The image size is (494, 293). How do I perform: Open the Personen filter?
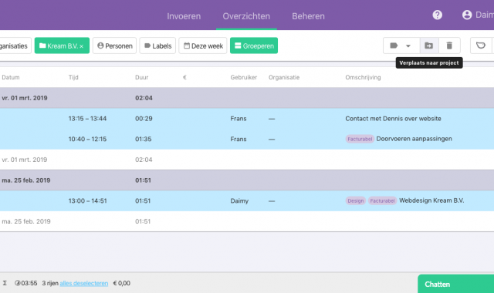(x=115, y=45)
